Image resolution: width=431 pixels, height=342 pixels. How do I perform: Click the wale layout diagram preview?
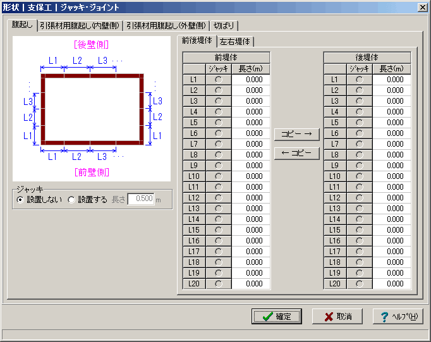point(92,109)
